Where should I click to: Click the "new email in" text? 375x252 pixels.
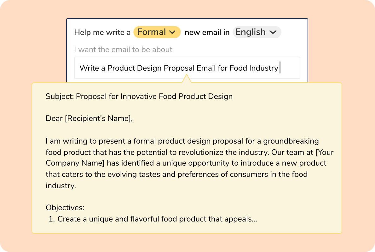click(207, 32)
